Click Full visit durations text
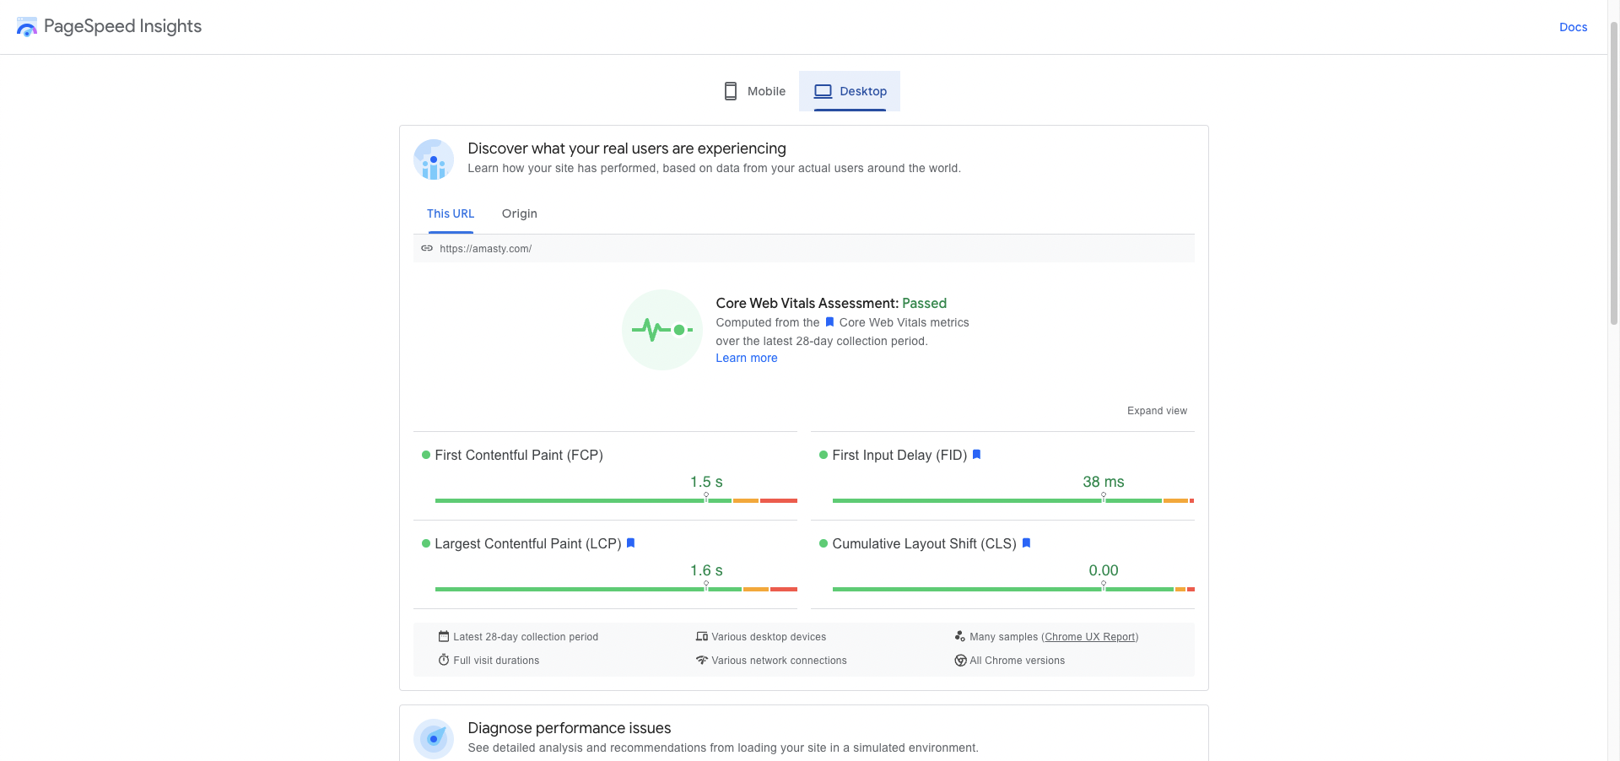The image size is (1620, 761). pos(496,661)
